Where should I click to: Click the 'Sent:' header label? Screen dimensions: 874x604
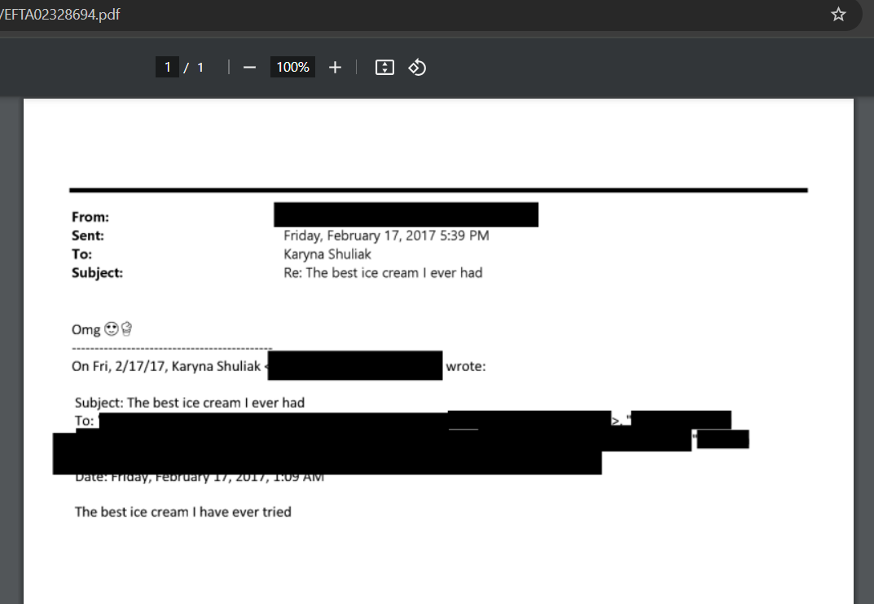click(87, 236)
